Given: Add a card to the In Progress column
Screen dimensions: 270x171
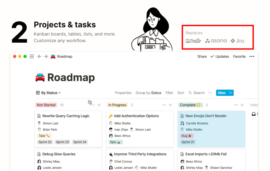Looking at the screenshot, I should pos(170,105).
